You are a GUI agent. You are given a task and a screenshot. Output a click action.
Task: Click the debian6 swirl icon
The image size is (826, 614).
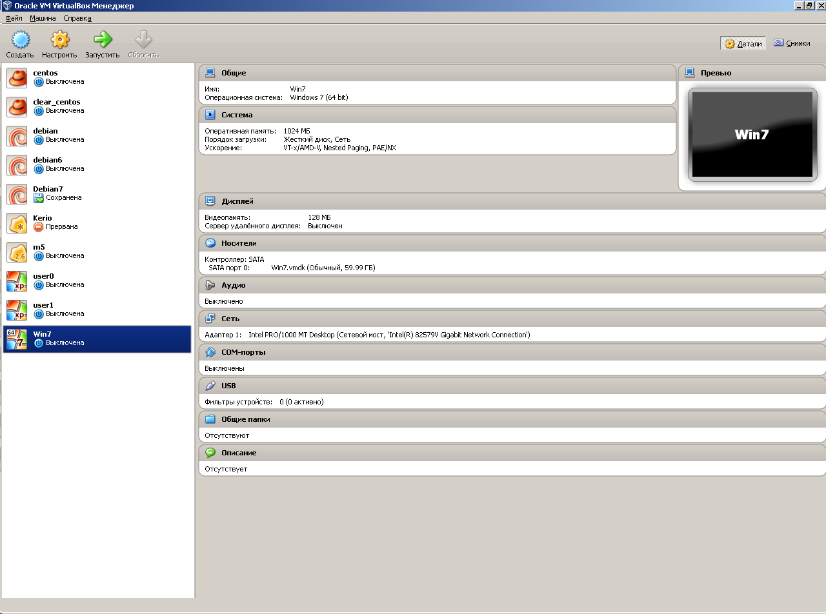[x=17, y=165]
